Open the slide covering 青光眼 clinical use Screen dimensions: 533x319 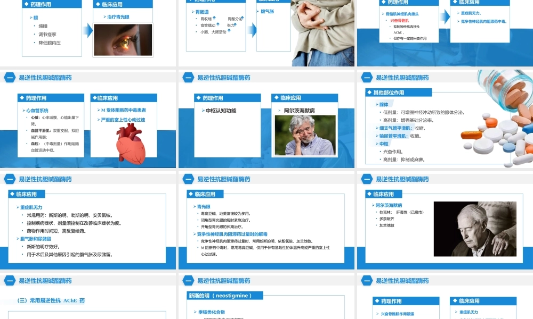click(x=266, y=220)
